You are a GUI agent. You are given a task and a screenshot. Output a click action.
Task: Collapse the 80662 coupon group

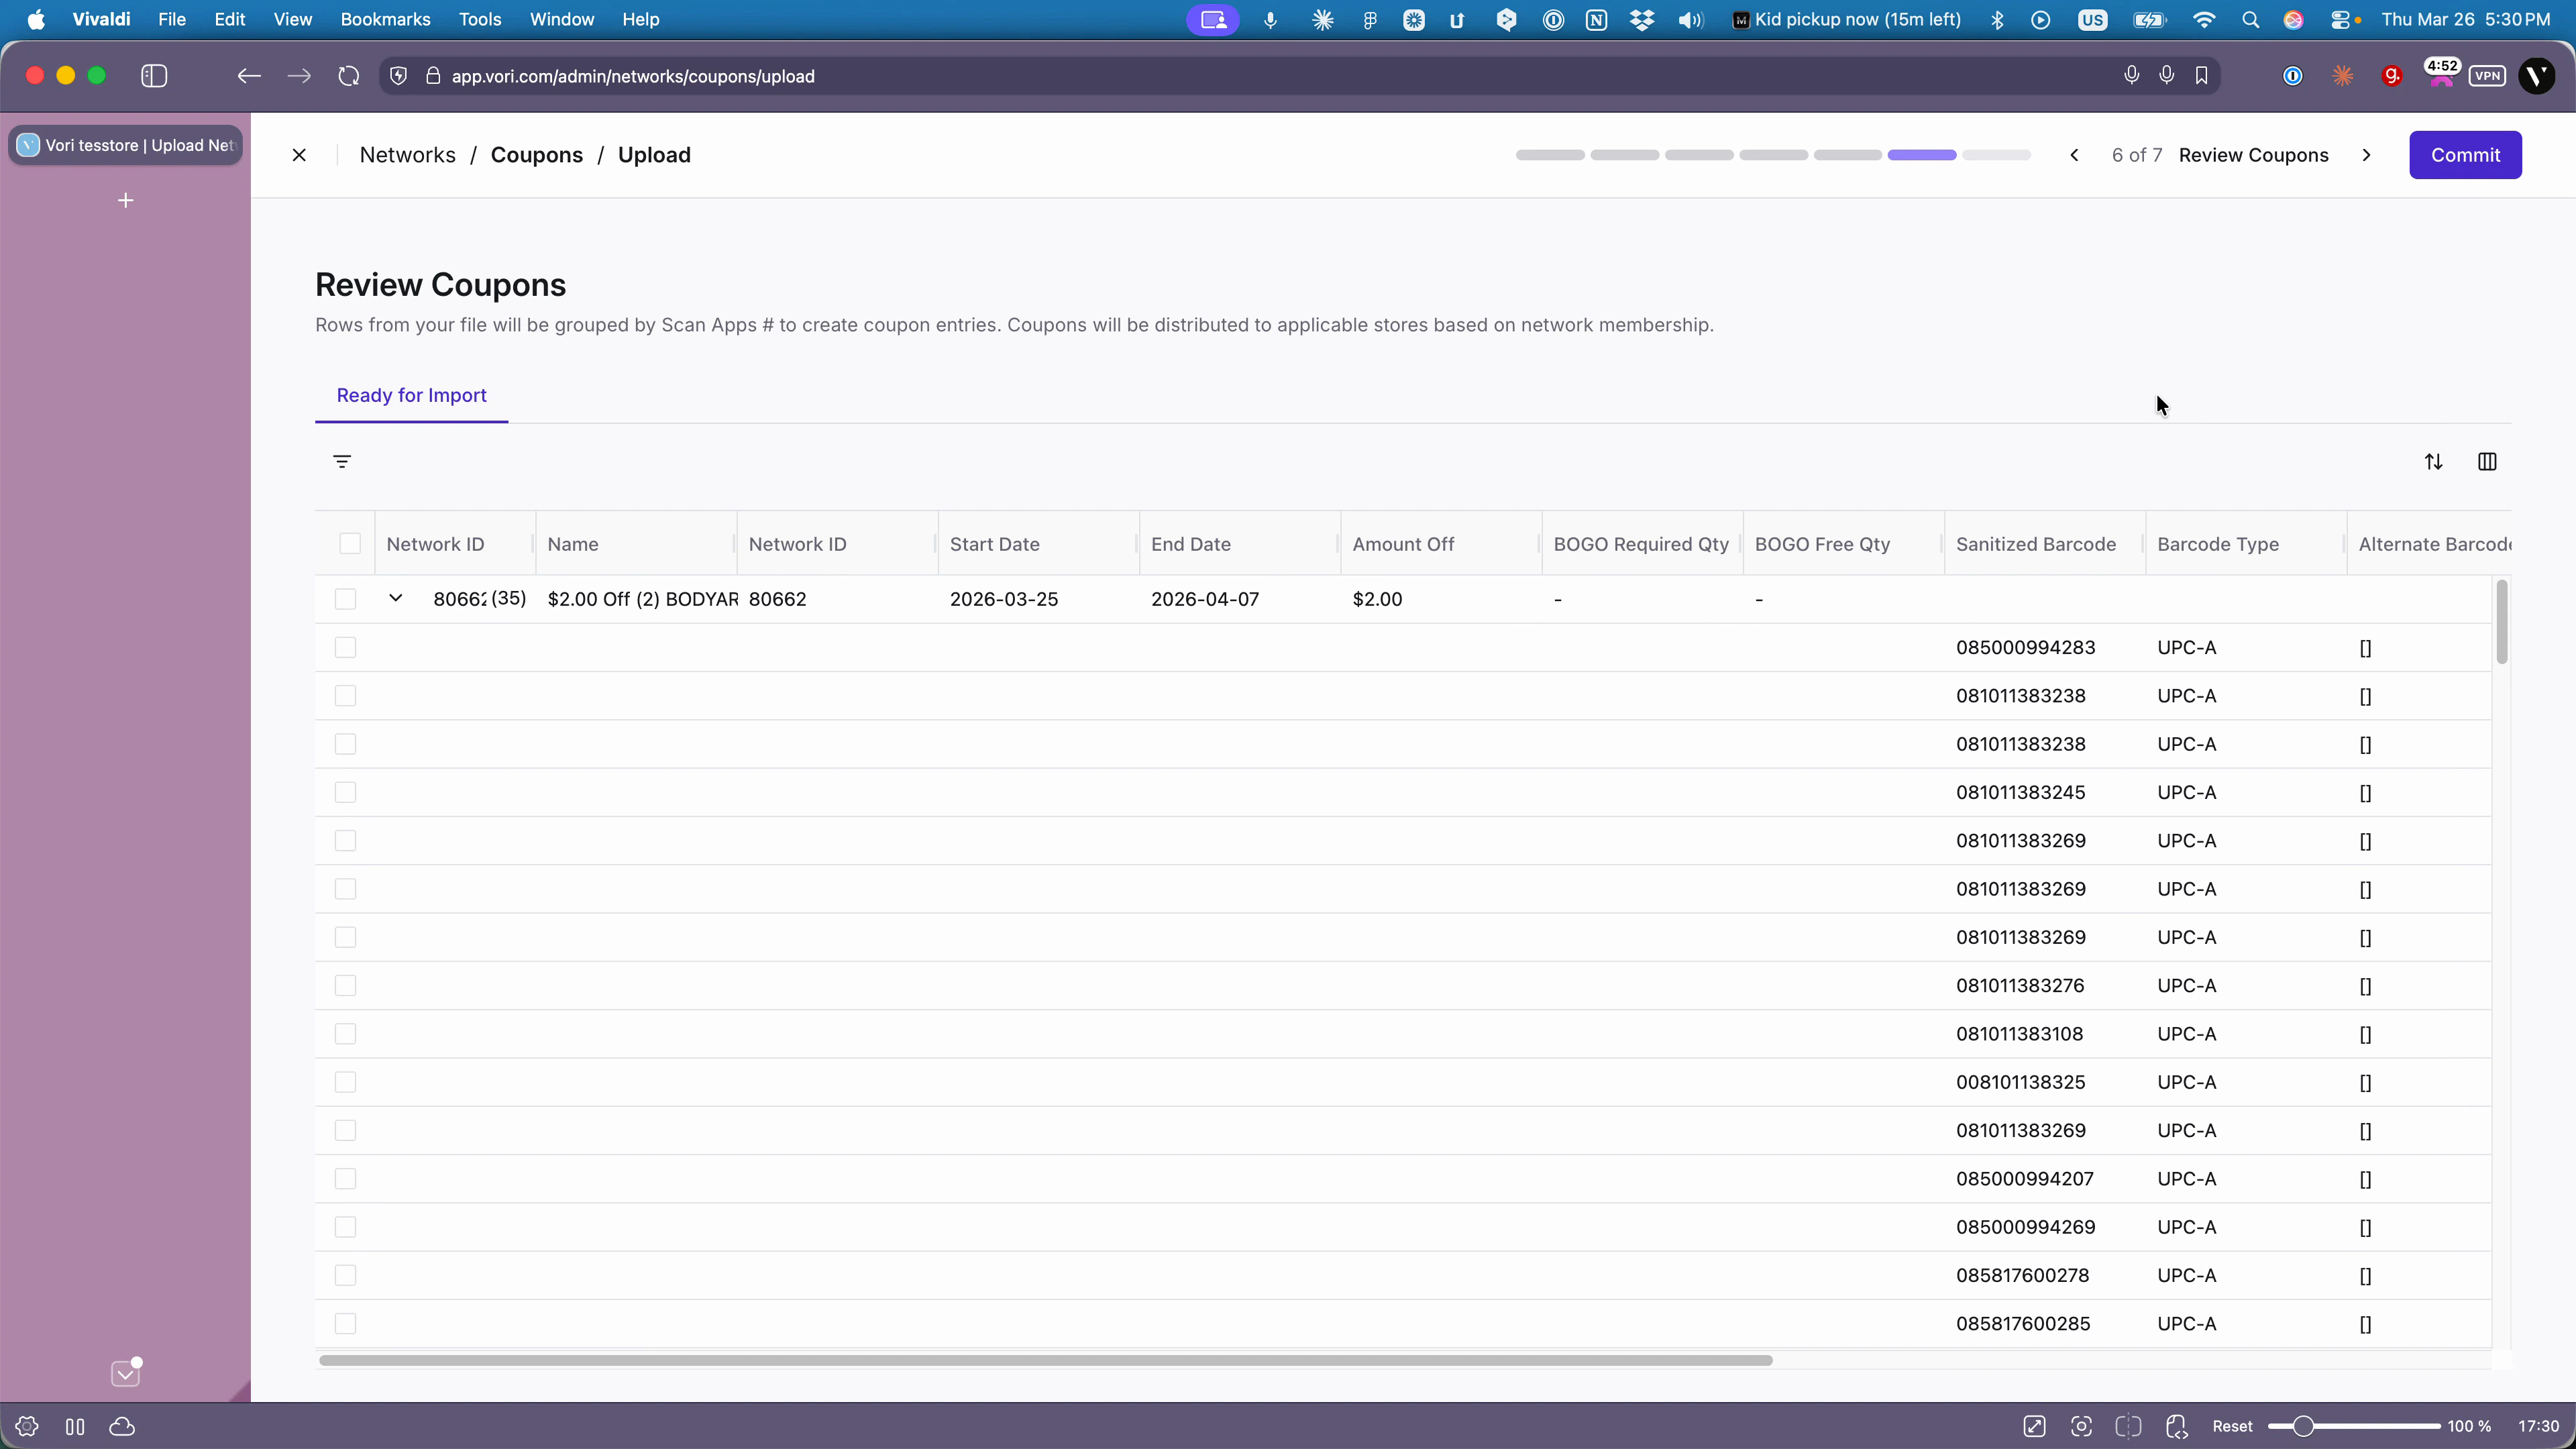(x=395, y=598)
